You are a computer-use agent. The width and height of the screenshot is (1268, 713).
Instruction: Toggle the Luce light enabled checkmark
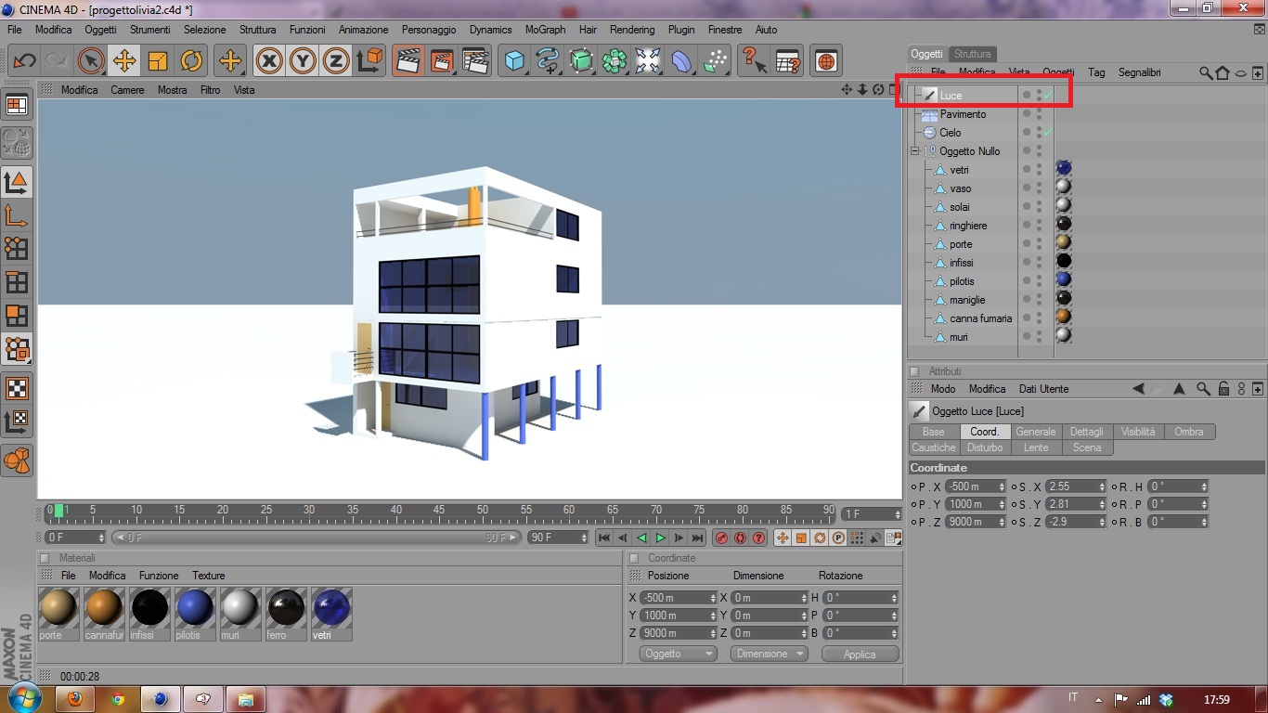(x=1047, y=95)
